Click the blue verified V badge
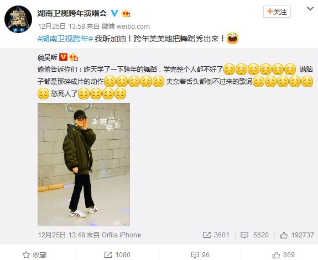 tap(114, 13)
